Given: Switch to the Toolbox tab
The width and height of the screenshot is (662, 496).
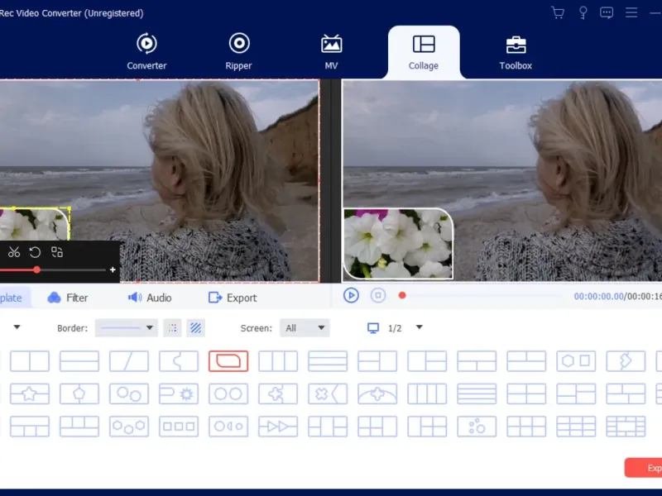Looking at the screenshot, I should [516, 52].
